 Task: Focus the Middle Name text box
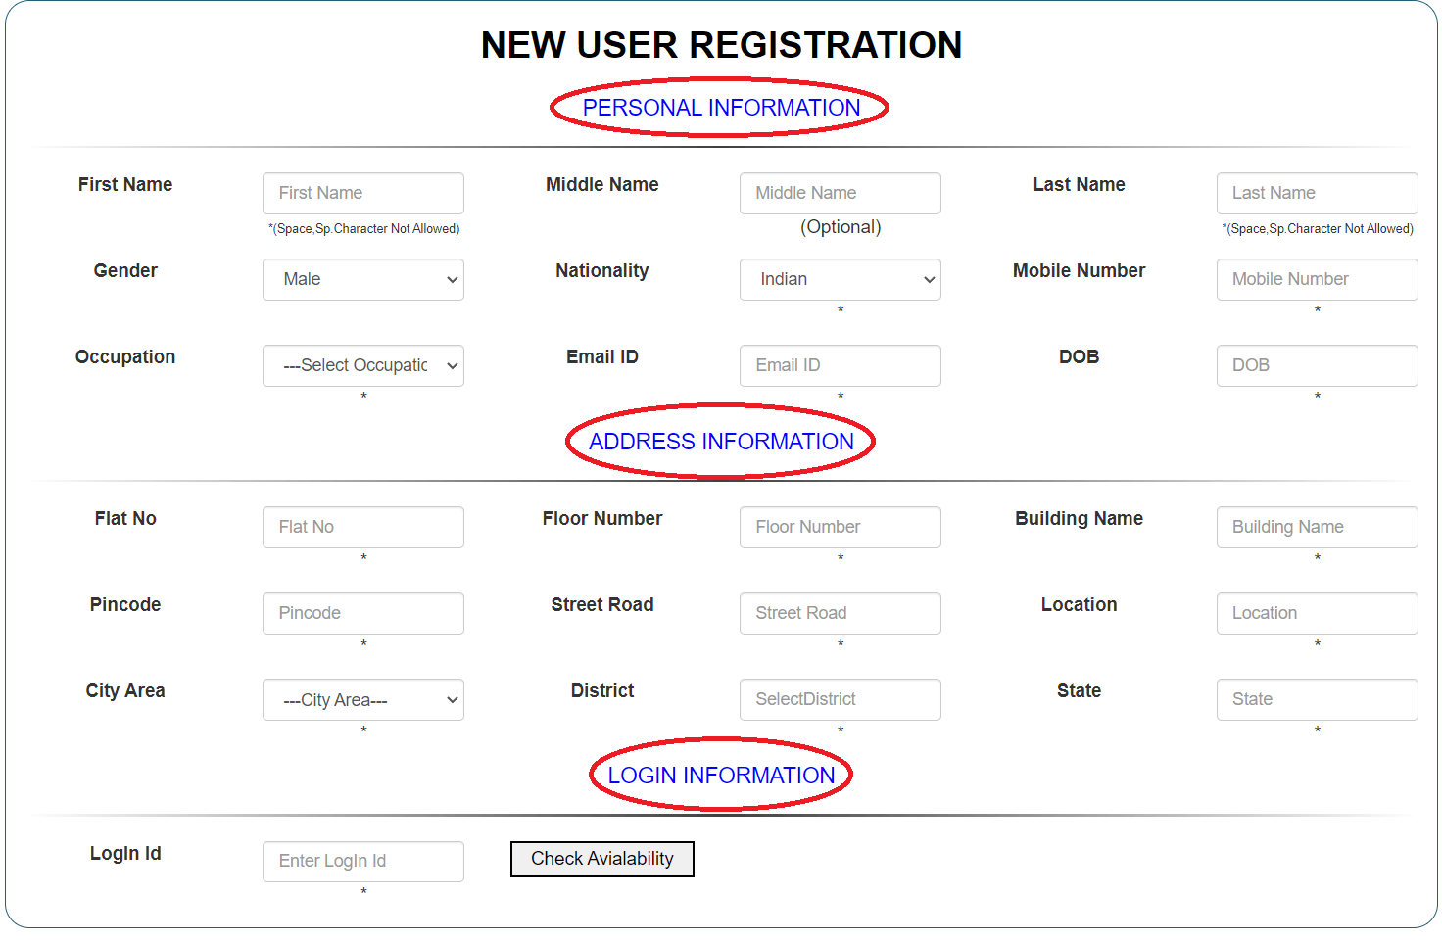tap(840, 193)
